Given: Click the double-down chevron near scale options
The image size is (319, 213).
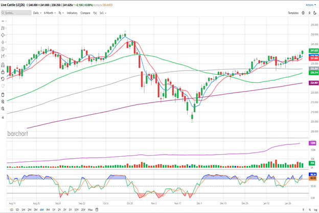Looking at the screenshot, I should point(303,209).
